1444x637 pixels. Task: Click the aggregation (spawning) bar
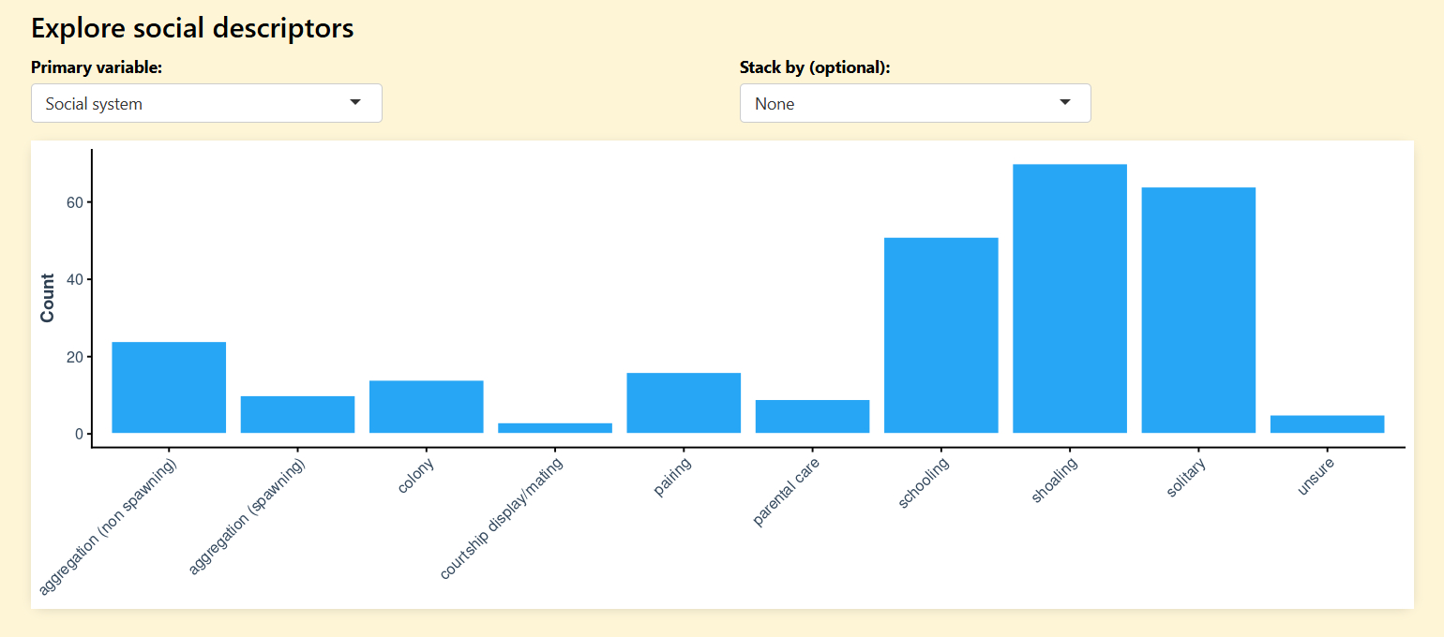pos(297,414)
